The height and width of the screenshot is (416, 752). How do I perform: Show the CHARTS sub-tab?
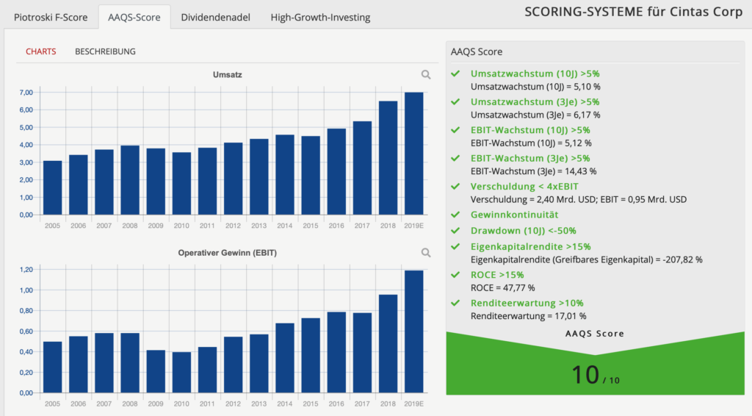(x=41, y=51)
